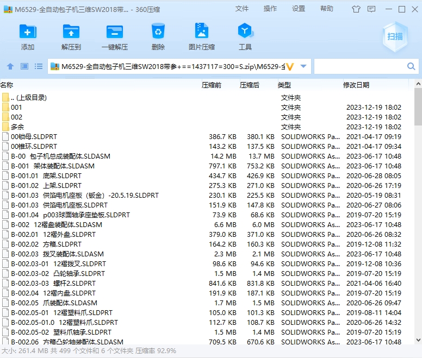Click the vertical scrollbar thumb
Image resolution: width=422 pixels, height=358 pixels.
pos(418,107)
